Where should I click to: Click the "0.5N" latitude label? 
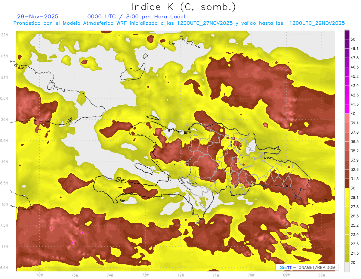(4, 98)
